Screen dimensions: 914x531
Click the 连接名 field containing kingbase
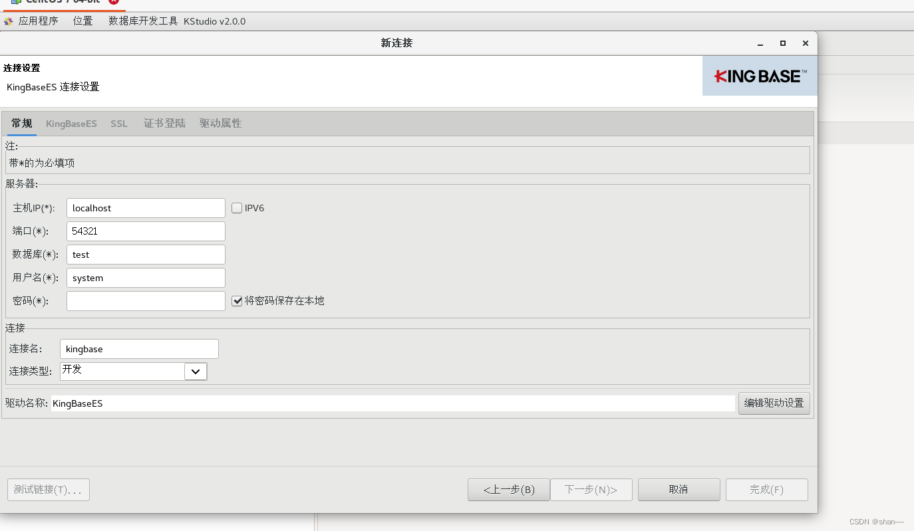tap(139, 349)
